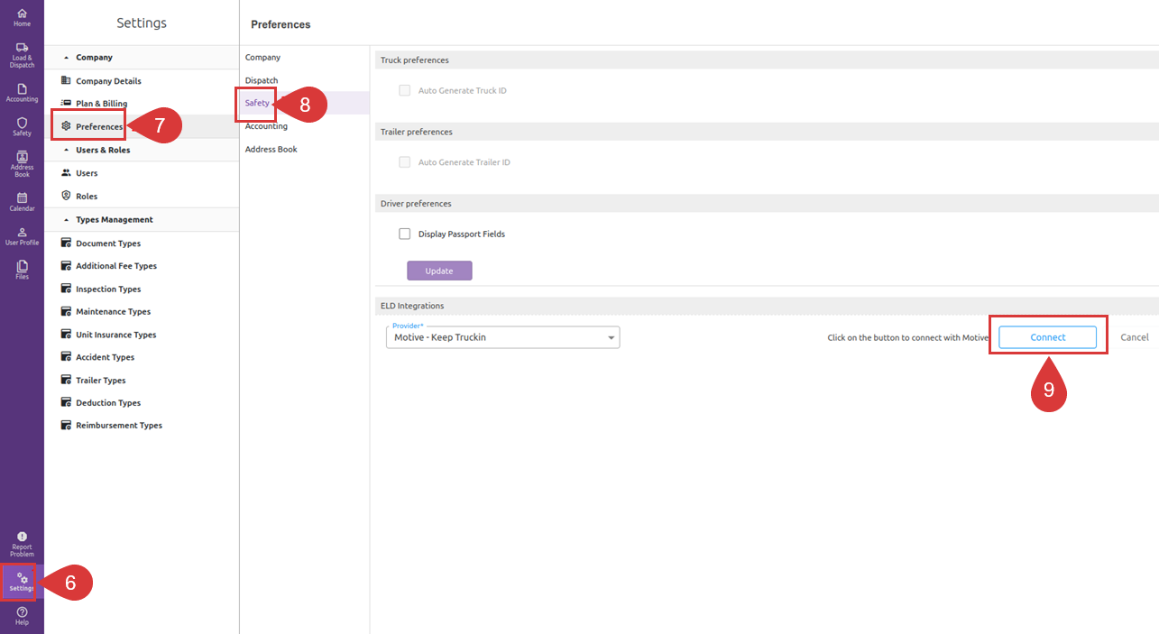1159x634 pixels.
Task: Click the Connect button for Motive
Action: (x=1047, y=337)
